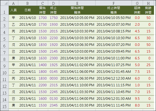Select cell 2013/04/10 09:45 PM
The image size is (156, 111).
(x=114, y=52)
